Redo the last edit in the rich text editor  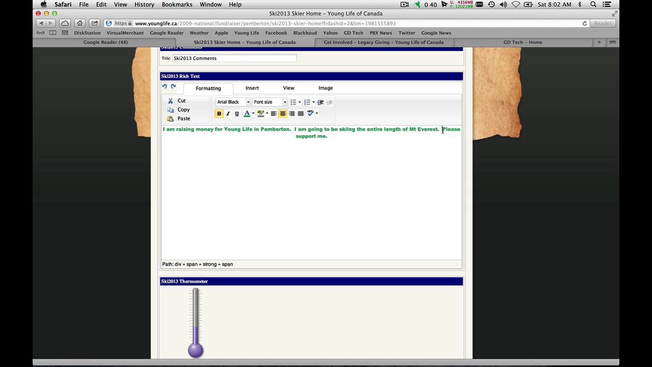(x=173, y=87)
